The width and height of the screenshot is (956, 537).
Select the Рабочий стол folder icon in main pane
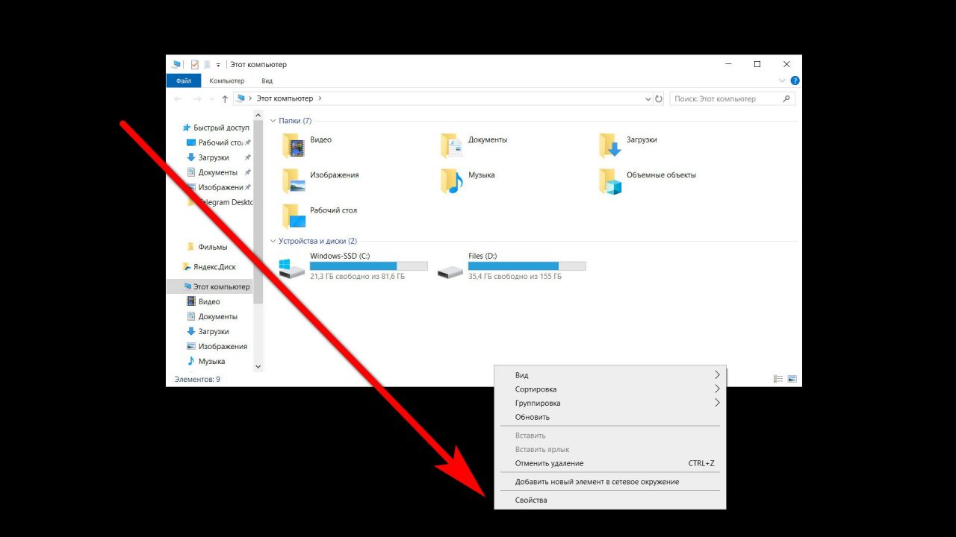294,216
